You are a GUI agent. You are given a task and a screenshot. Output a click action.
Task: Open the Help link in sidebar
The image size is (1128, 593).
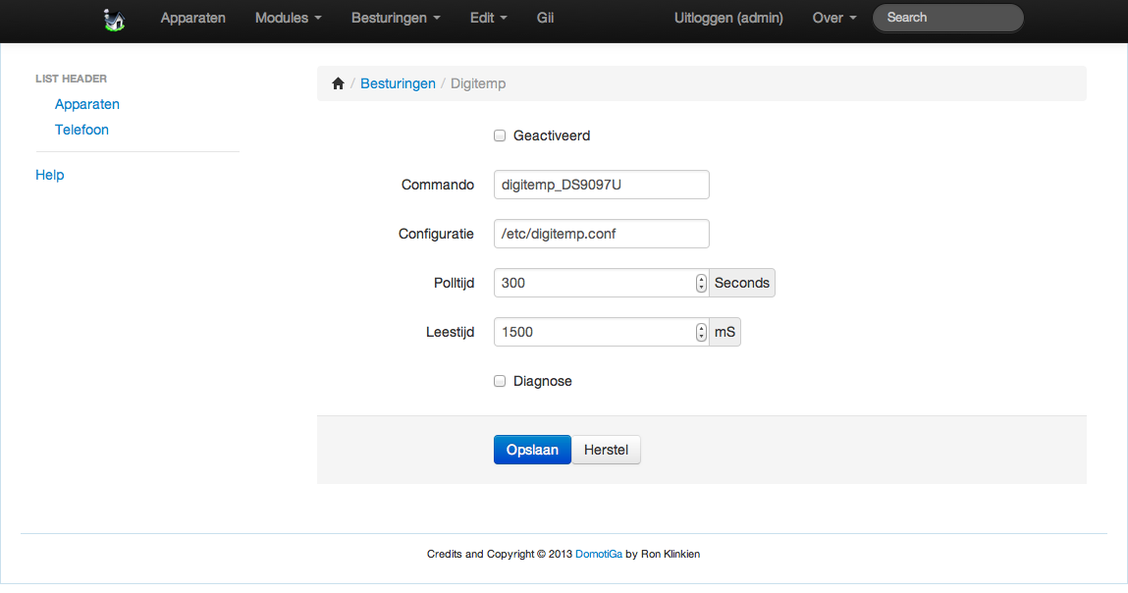pos(50,175)
